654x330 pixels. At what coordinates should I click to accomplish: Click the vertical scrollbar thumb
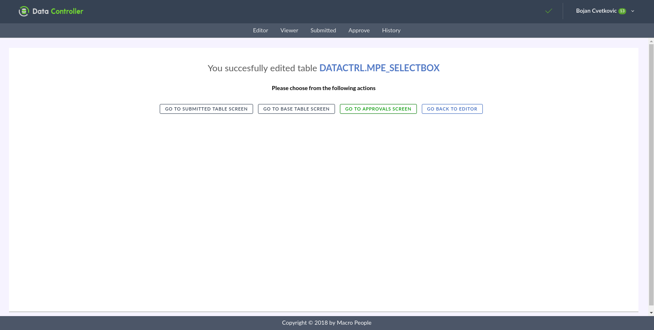click(651, 172)
